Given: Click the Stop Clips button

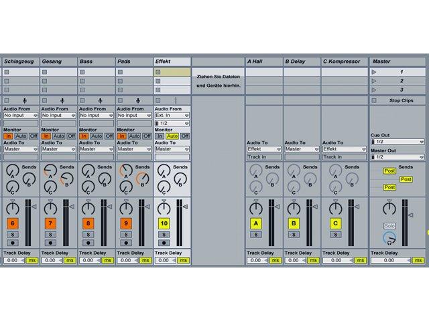Looking at the screenshot, I should pos(401,101).
